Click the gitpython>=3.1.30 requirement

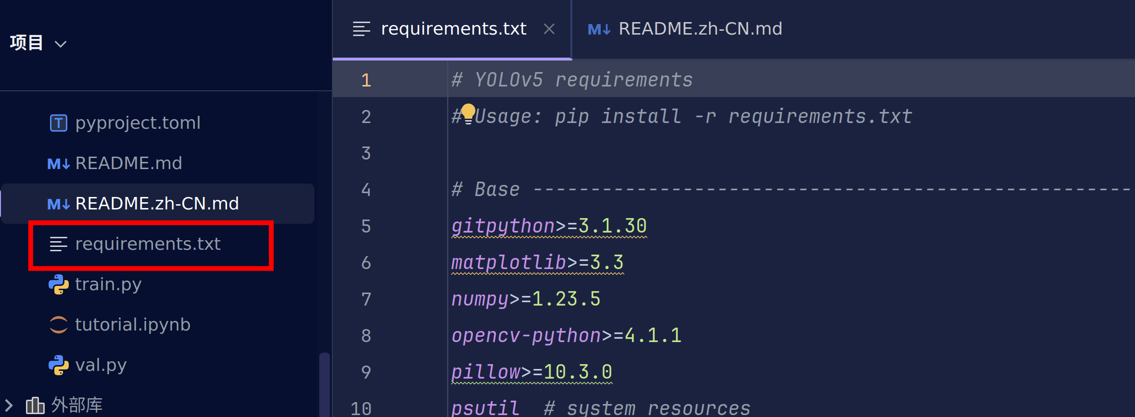click(549, 226)
